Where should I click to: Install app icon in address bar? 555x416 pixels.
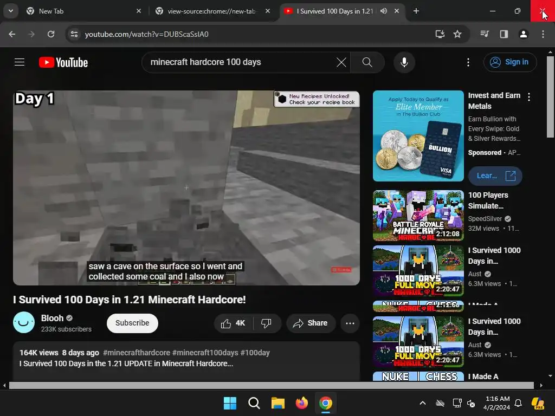click(440, 34)
